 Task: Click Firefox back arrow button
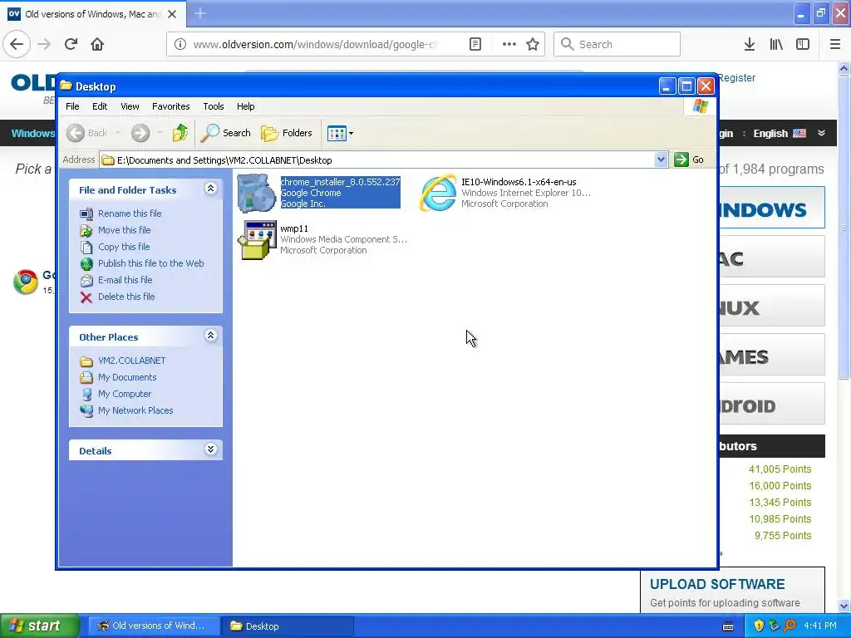(17, 44)
